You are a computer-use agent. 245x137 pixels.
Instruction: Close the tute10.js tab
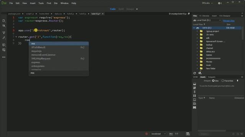click(x=103, y=14)
